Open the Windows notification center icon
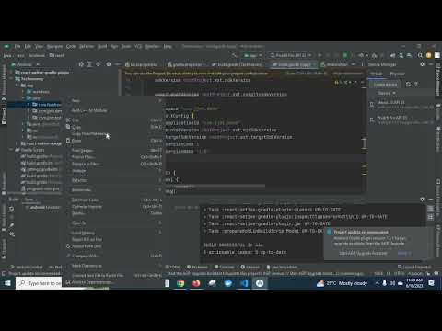This screenshot has height=331, width=442. [431, 283]
